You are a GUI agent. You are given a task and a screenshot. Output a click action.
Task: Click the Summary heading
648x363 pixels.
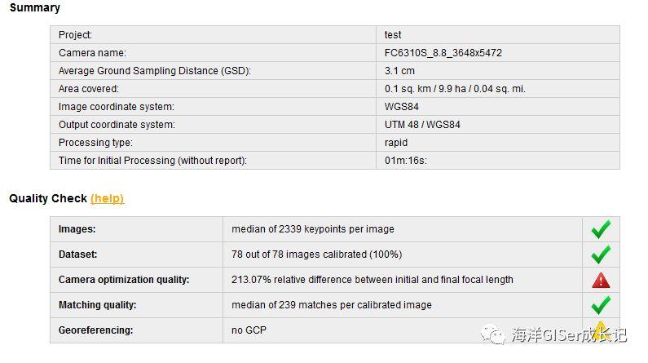35,7
